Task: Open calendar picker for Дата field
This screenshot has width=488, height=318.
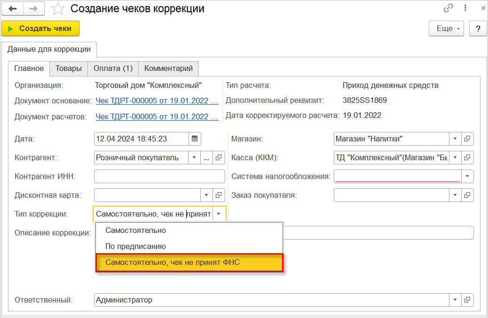Action: [195, 139]
